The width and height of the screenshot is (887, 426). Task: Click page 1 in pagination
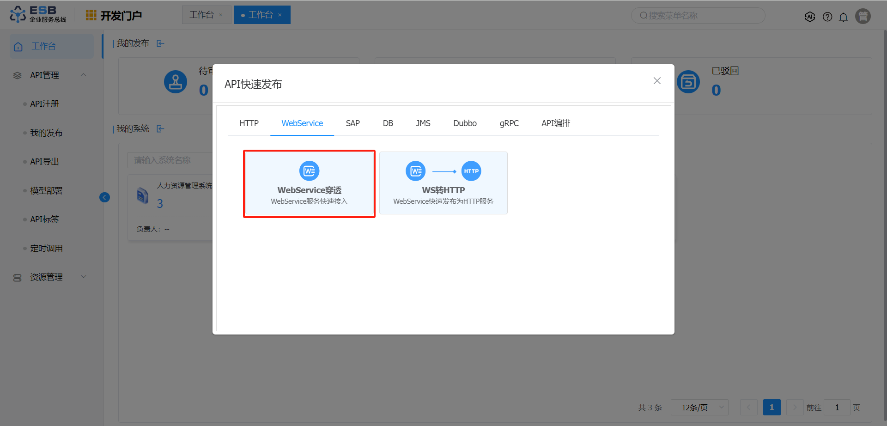pyautogui.click(x=772, y=408)
